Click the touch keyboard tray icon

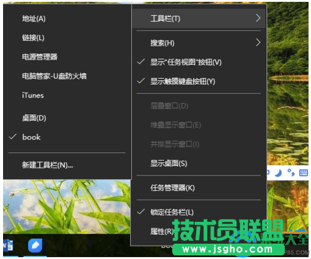(x=303, y=173)
